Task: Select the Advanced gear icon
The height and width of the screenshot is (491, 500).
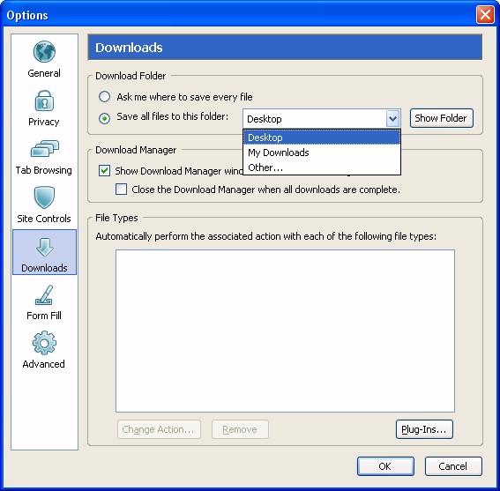Action: tap(44, 343)
